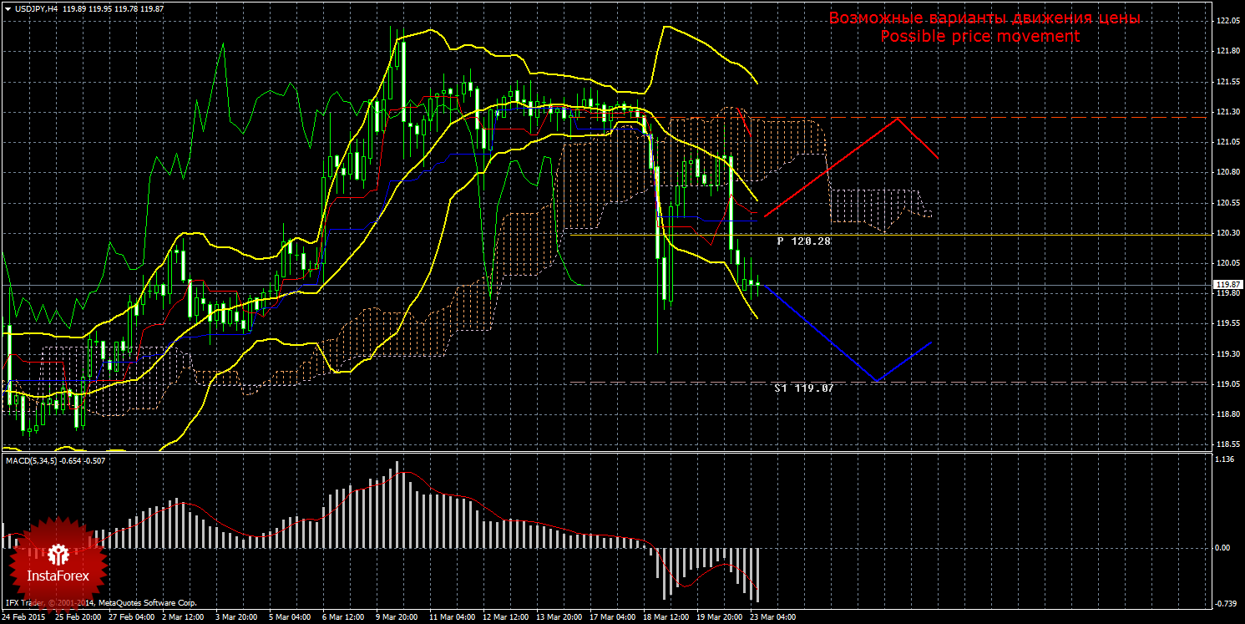Screen dimensions: 1245x624
Task: Click the InstaForex logo badge
Action: (x=58, y=565)
